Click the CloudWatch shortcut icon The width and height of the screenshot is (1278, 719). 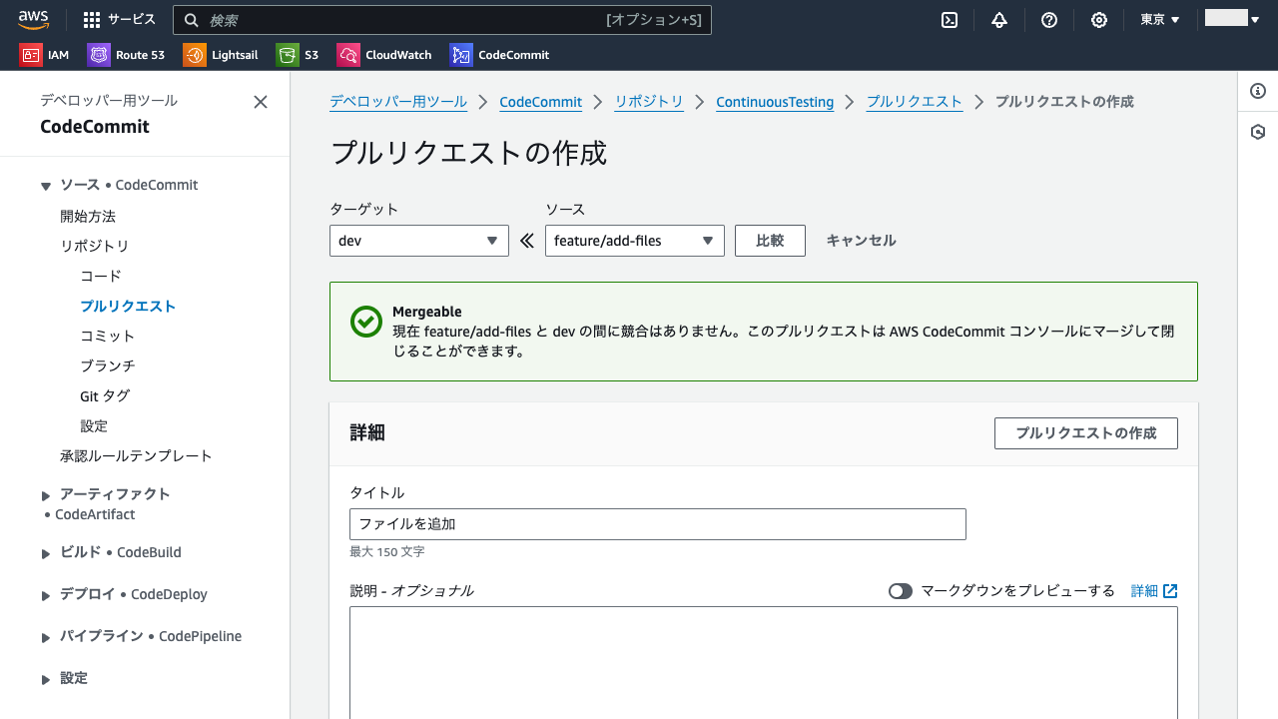348,55
